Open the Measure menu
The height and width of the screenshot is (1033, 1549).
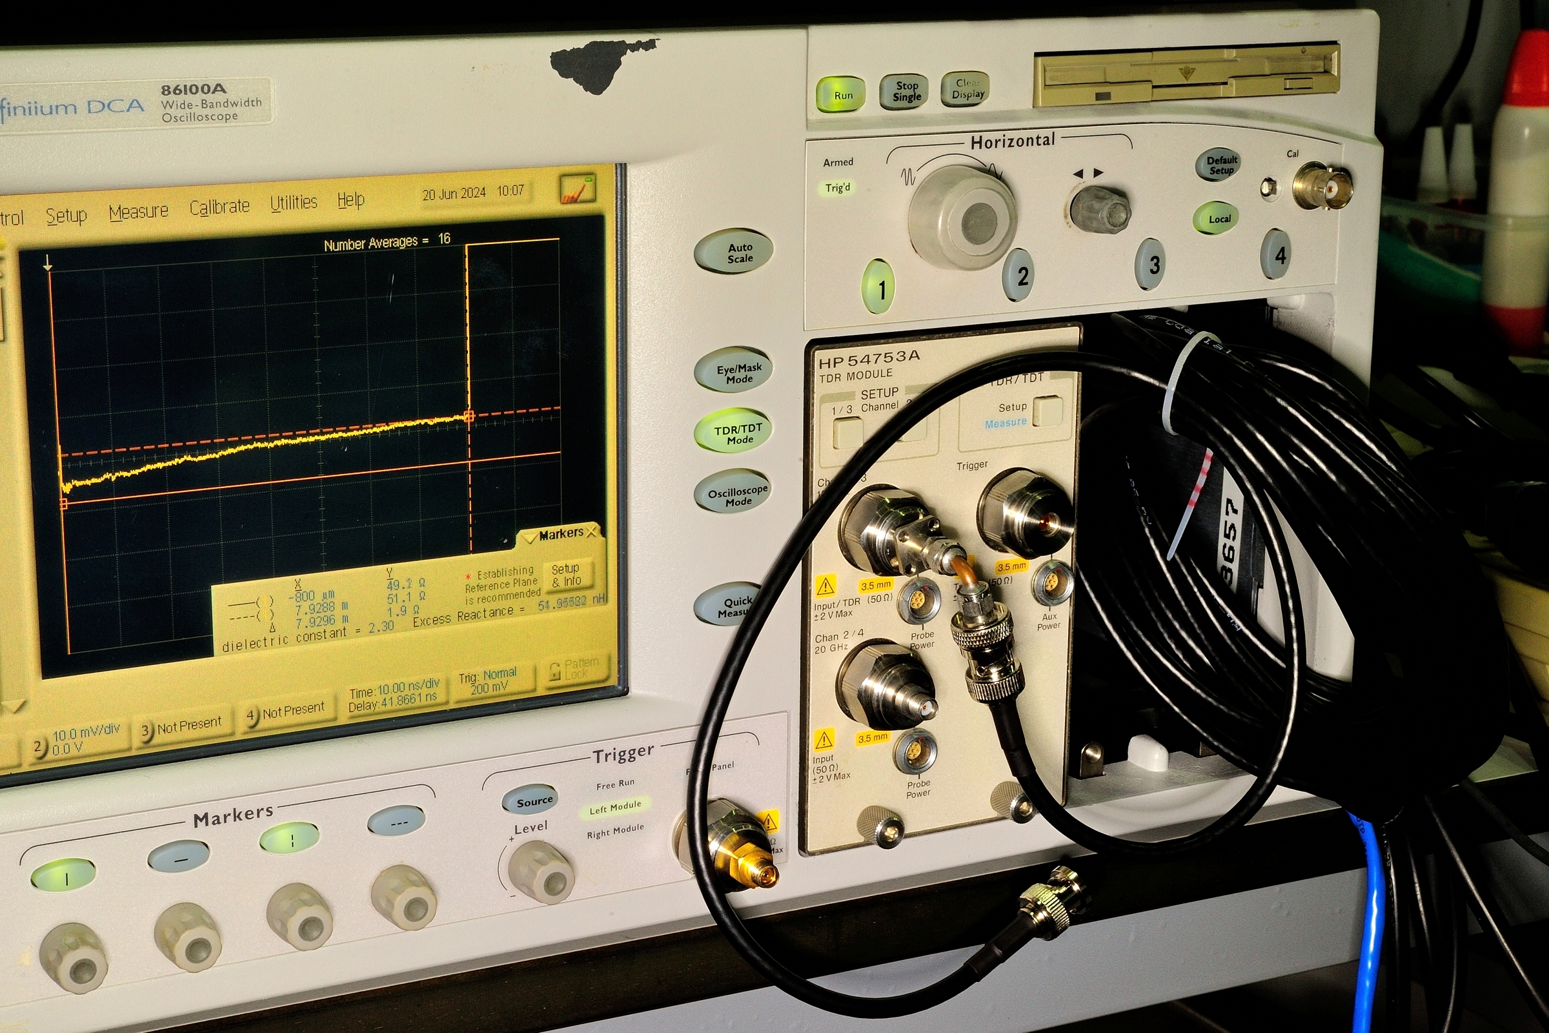(138, 212)
